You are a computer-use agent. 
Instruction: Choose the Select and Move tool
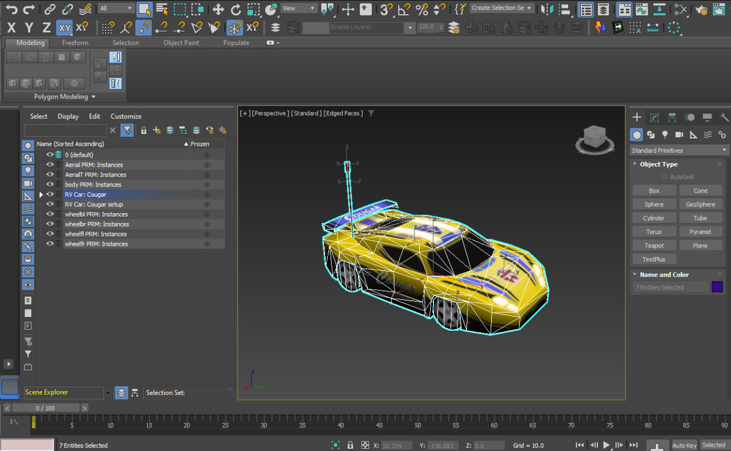point(218,9)
